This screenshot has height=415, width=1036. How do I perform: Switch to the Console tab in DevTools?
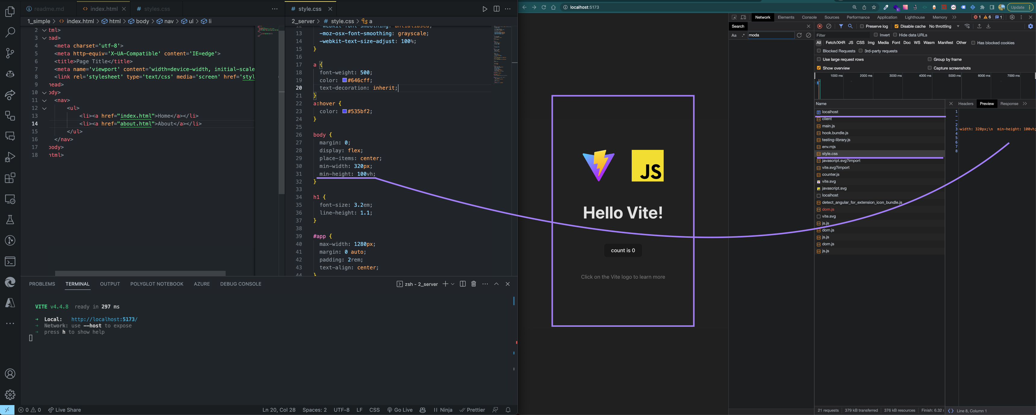tap(809, 17)
